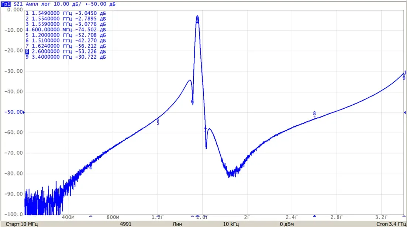Screen dimensions: 407x227
Task: Select marker 3 row at 1.5590000 ГГц
Action: coord(66,24)
